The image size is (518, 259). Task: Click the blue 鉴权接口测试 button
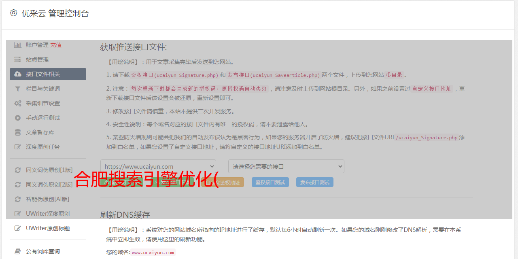(x=270, y=182)
